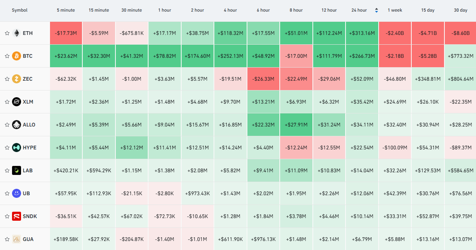The width and height of the screenshot is (476, 250).
Task: Click the XLM coin icon
Action: (x=16, y=102)
